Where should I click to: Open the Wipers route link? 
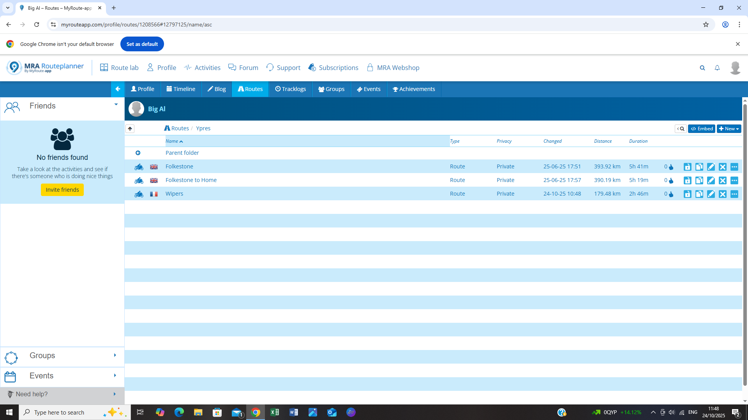pyautogui.click(x=174, y=194)
